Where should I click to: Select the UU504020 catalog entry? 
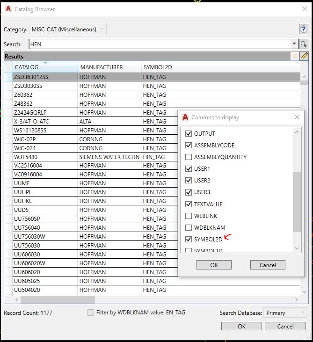[x=45, y=290]
